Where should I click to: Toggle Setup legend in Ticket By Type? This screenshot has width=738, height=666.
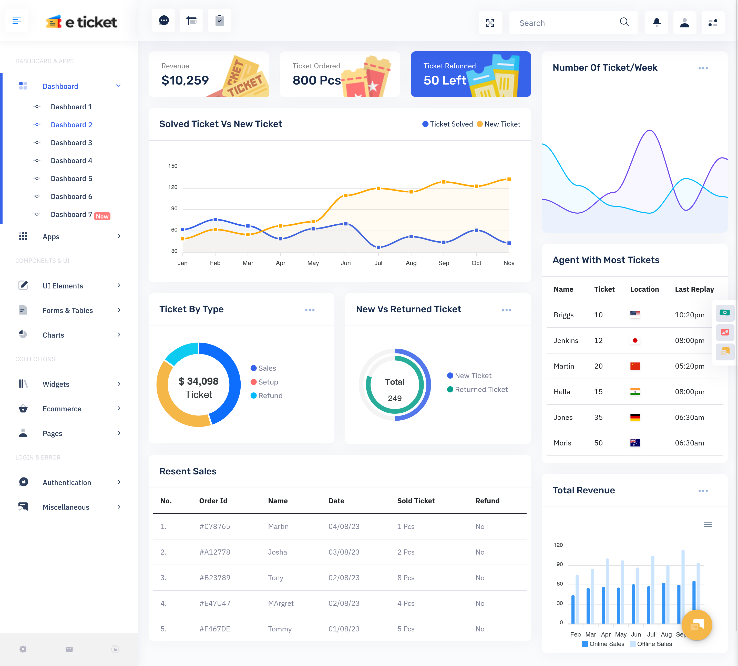(x=264, y=382)
